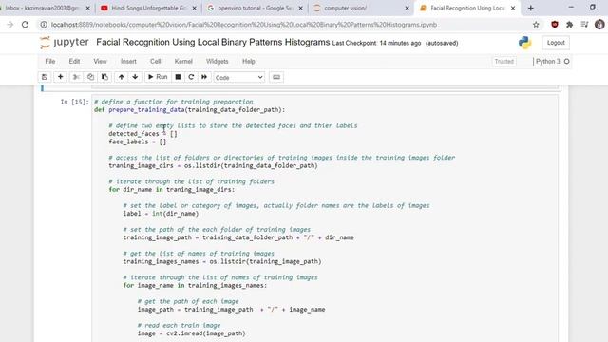Interrupt the kernel with the stop icon
The image size is (608, 342).
pos(178,77)
